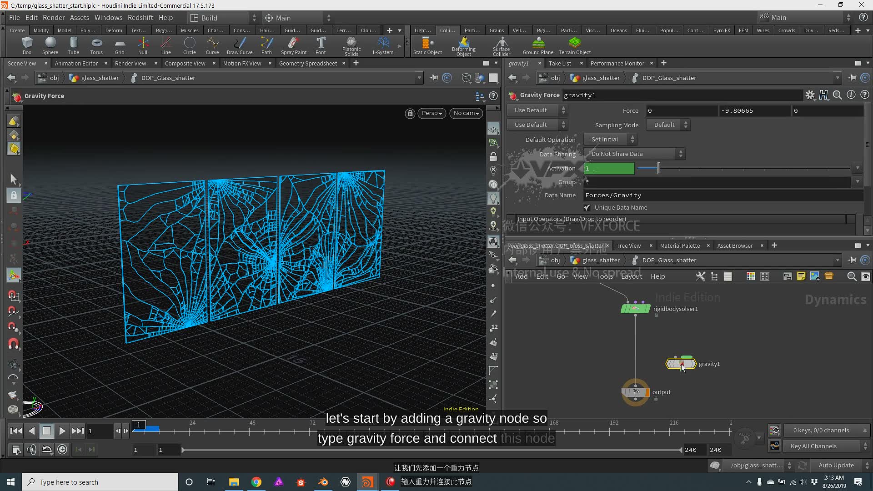This screenshot has width=873, height=491.
Task: Toggle Unique Data Name checkbox
Action: [x=587, y=208]
